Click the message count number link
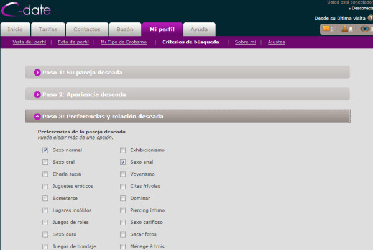This screenshot has width=373, height=250. 332,29
